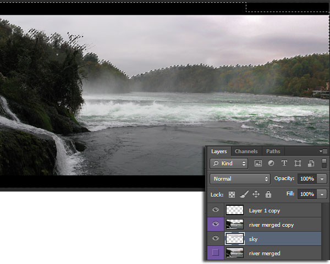
Task: Lock all padlock icon
Action: coord(268,194)
